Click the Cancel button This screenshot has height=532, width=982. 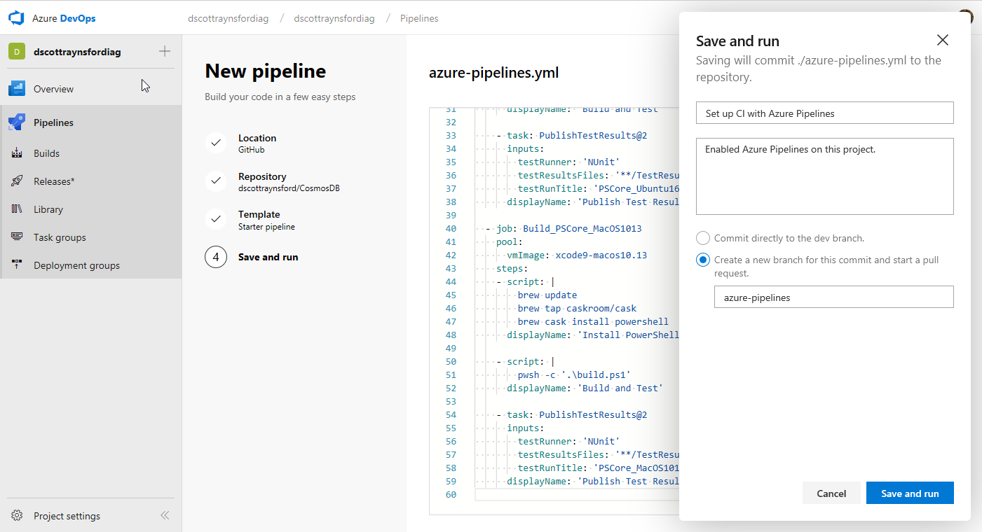point(831,493)
